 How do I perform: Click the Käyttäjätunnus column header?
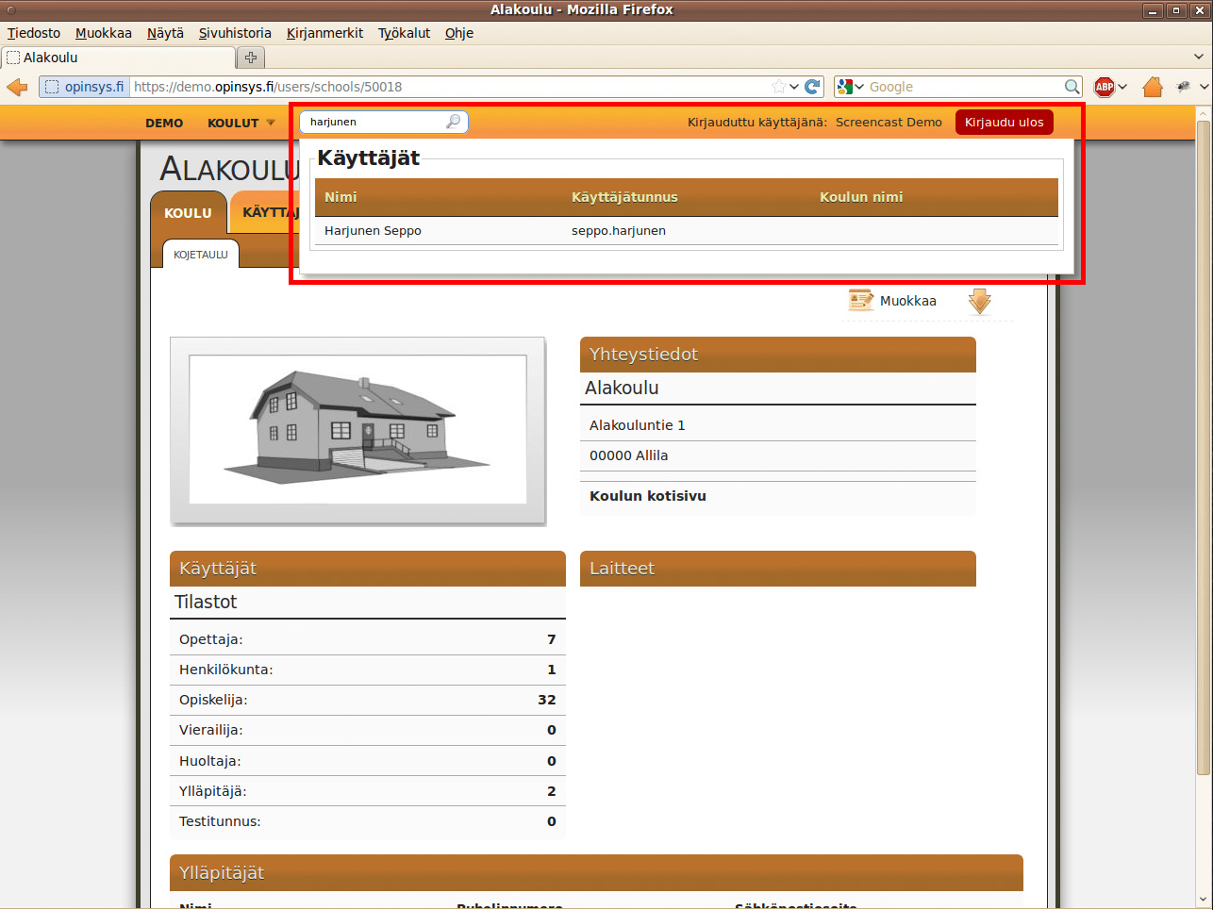[x=624, y=197]
